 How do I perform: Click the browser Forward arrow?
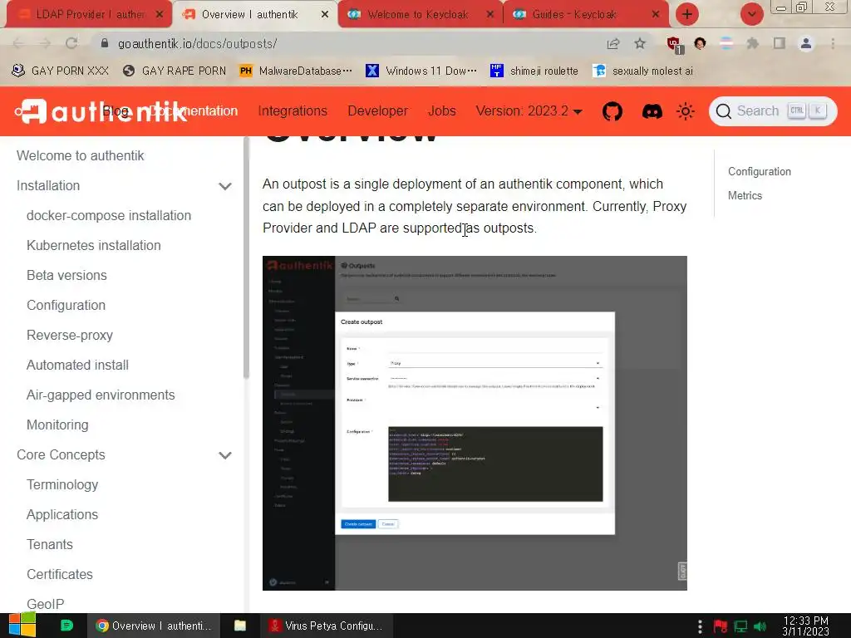[45, 43]
